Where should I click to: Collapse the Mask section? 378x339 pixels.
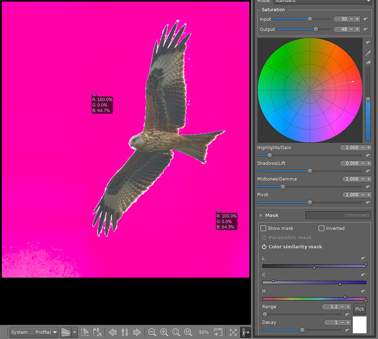tap(261, 215)
